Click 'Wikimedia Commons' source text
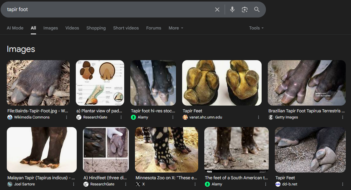Image resolution: width=351 pixels, height=190 pixels. coord(32,117)
